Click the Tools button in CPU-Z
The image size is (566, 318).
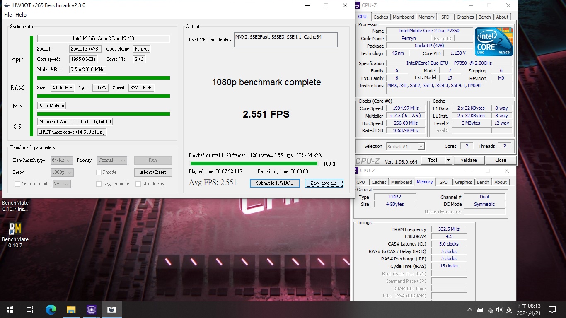click(x=433, y=160)
